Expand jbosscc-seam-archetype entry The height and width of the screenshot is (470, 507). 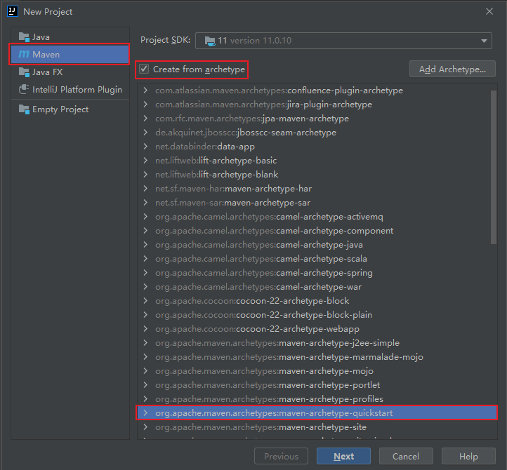[x=145, y=133]
